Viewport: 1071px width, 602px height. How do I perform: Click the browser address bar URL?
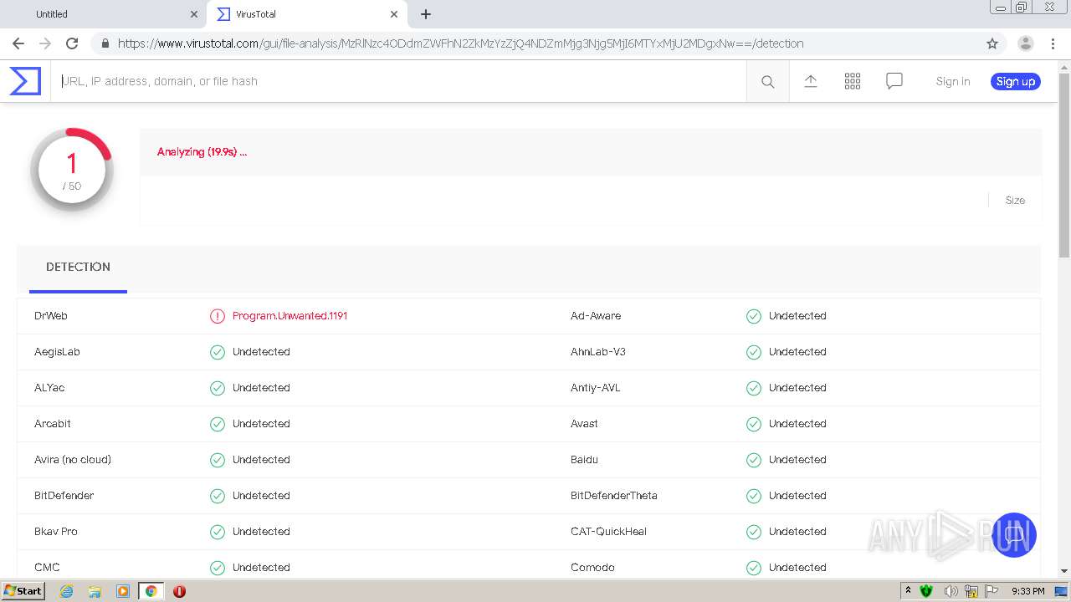(x=460, y=43)
